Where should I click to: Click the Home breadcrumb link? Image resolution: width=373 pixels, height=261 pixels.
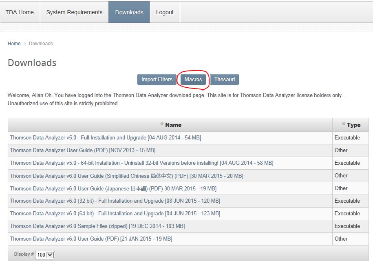point(14,44)
